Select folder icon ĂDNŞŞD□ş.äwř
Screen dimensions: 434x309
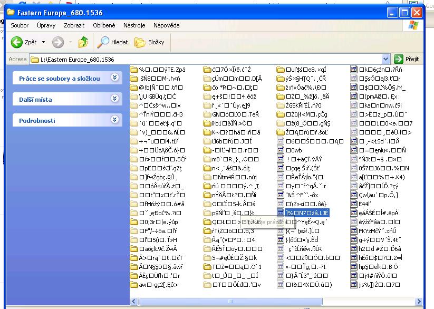click(x=134, y=267)
